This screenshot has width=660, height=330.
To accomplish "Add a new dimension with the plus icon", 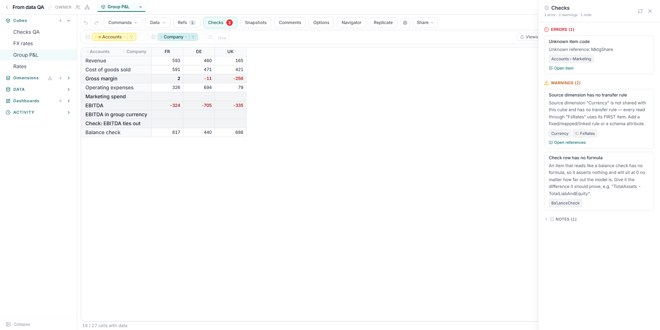I will [x=60, y=78].
